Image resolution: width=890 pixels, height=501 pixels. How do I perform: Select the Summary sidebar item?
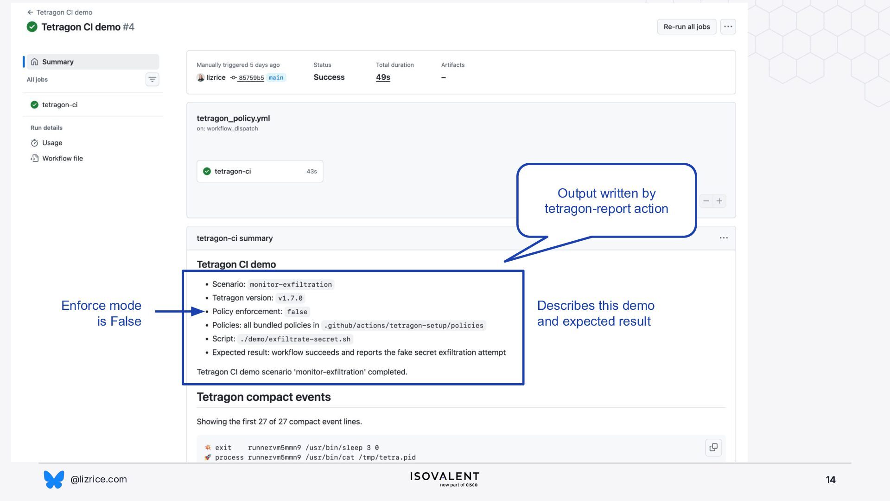pos(93,62)
